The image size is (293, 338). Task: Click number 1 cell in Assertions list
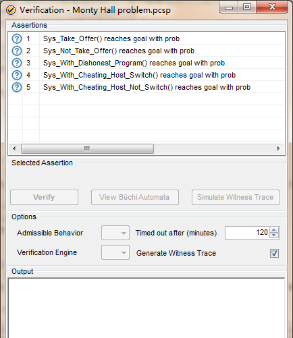pos(31,38)
